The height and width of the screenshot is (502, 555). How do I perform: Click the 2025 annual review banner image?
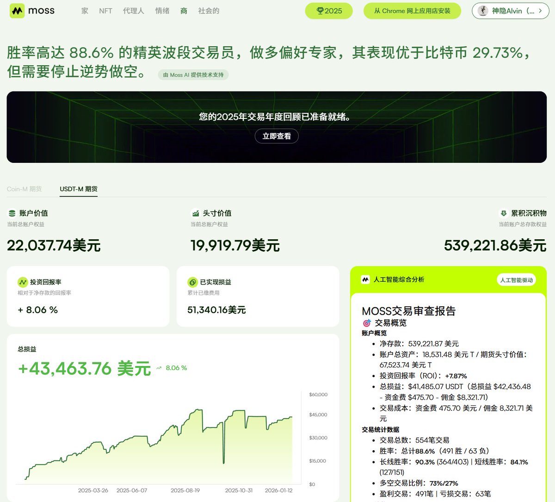[277, 127]
